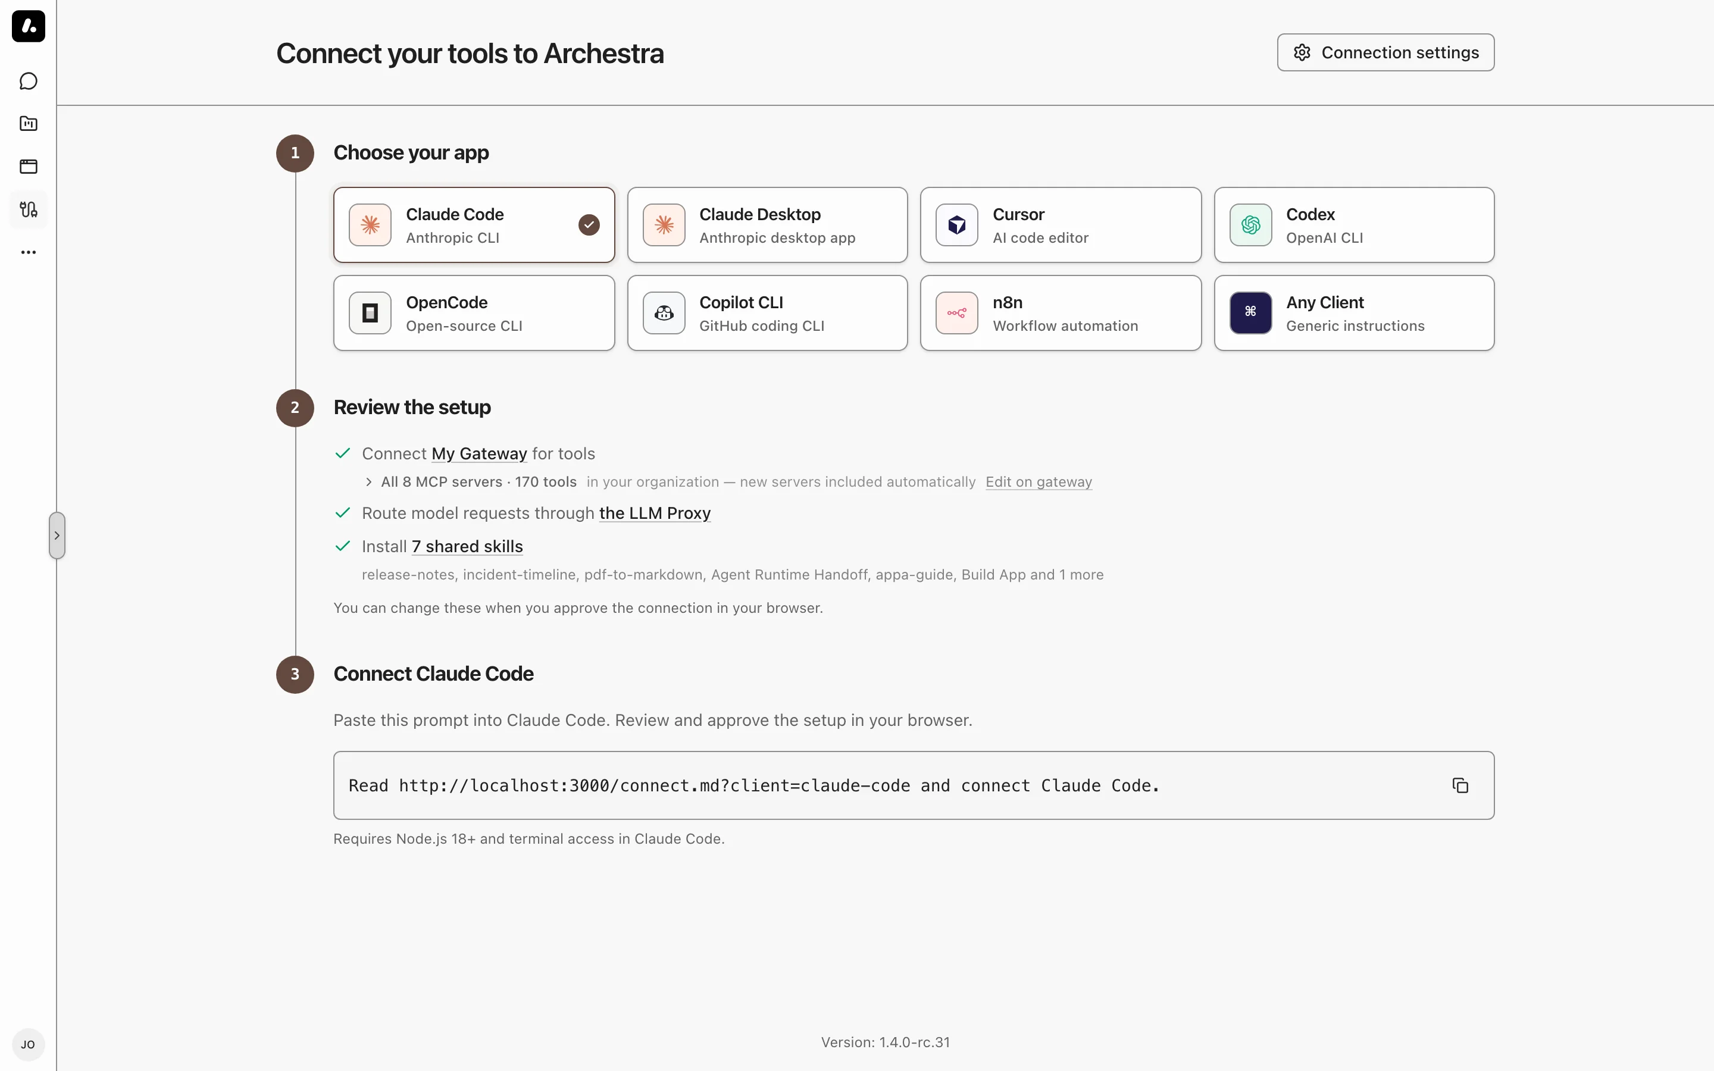Viewport: 1714px width, 1071px height.
Task: Choose the Copilot CLI card
Action: click(x=767, y=313)
